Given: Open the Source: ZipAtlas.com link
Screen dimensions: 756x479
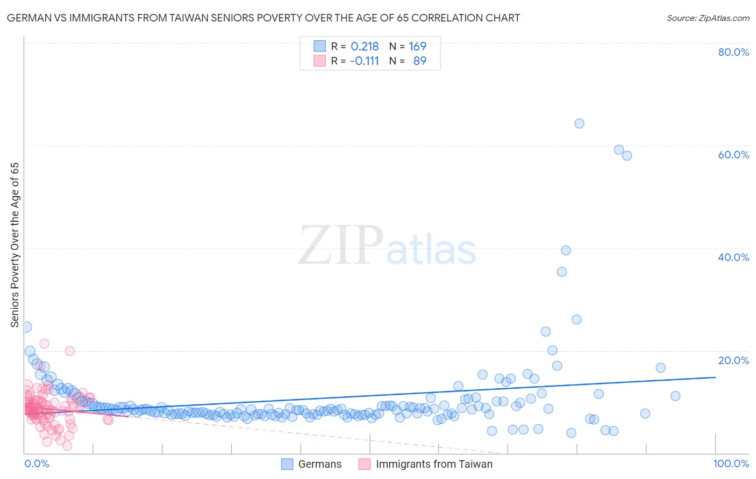Looking at the screenshot, I should [x=708, y=18].
